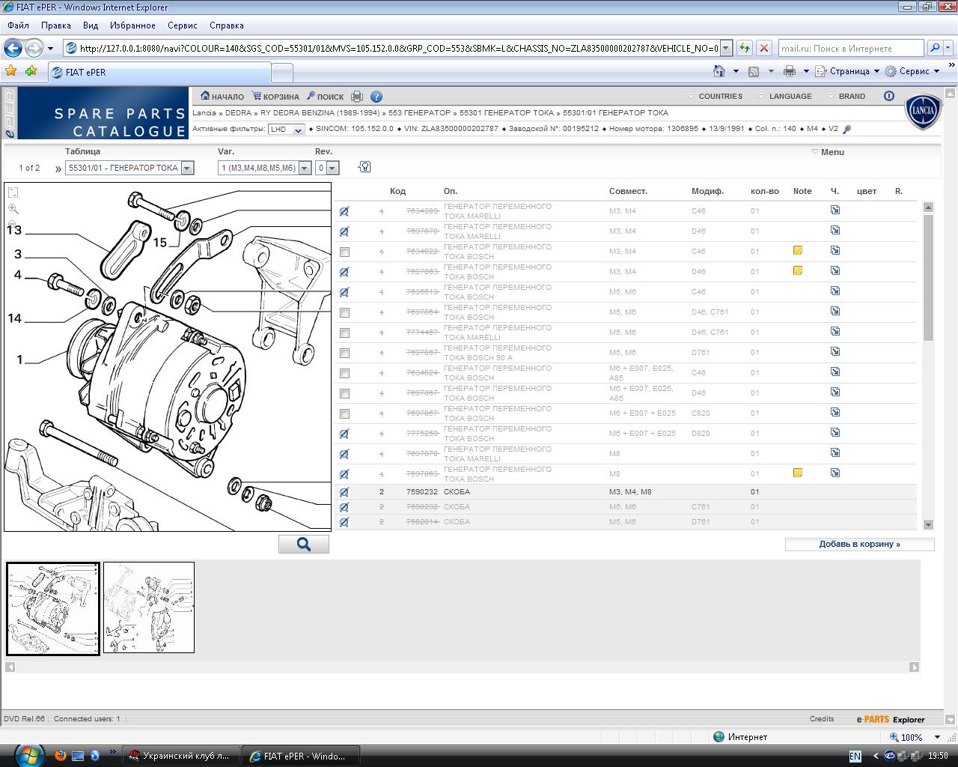Open Справка menu

point(227,25)
